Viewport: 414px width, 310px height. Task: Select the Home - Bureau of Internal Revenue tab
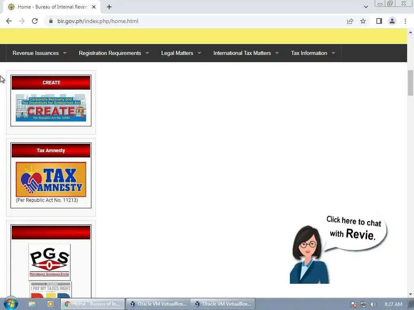pyautogui.click(x=51, y=7)
